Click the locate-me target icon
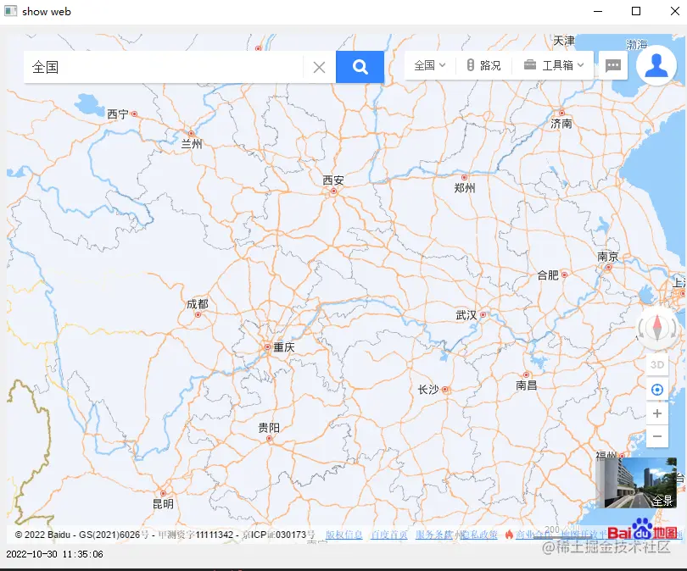The image size is (687, 571). point(657,389)
